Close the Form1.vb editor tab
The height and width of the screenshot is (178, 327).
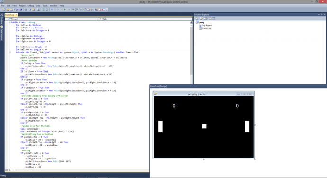pyautogui.click(x=16, y=15)
